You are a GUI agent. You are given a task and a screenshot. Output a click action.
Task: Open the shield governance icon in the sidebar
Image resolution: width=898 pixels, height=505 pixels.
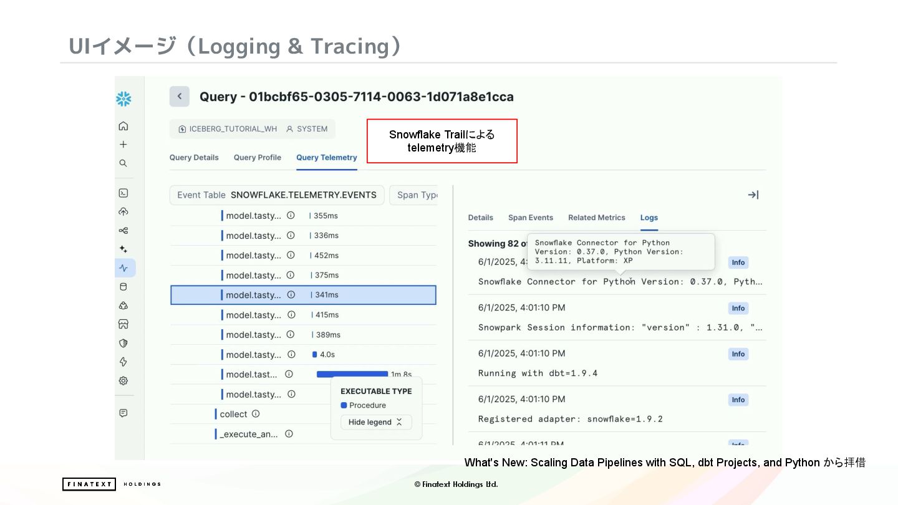coord(123,343)
